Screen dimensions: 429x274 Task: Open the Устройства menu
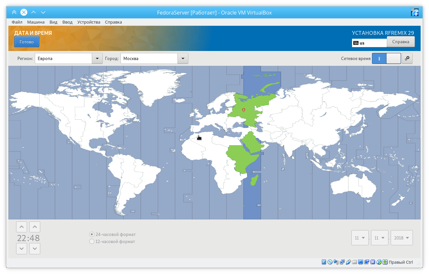pos(89,22)
